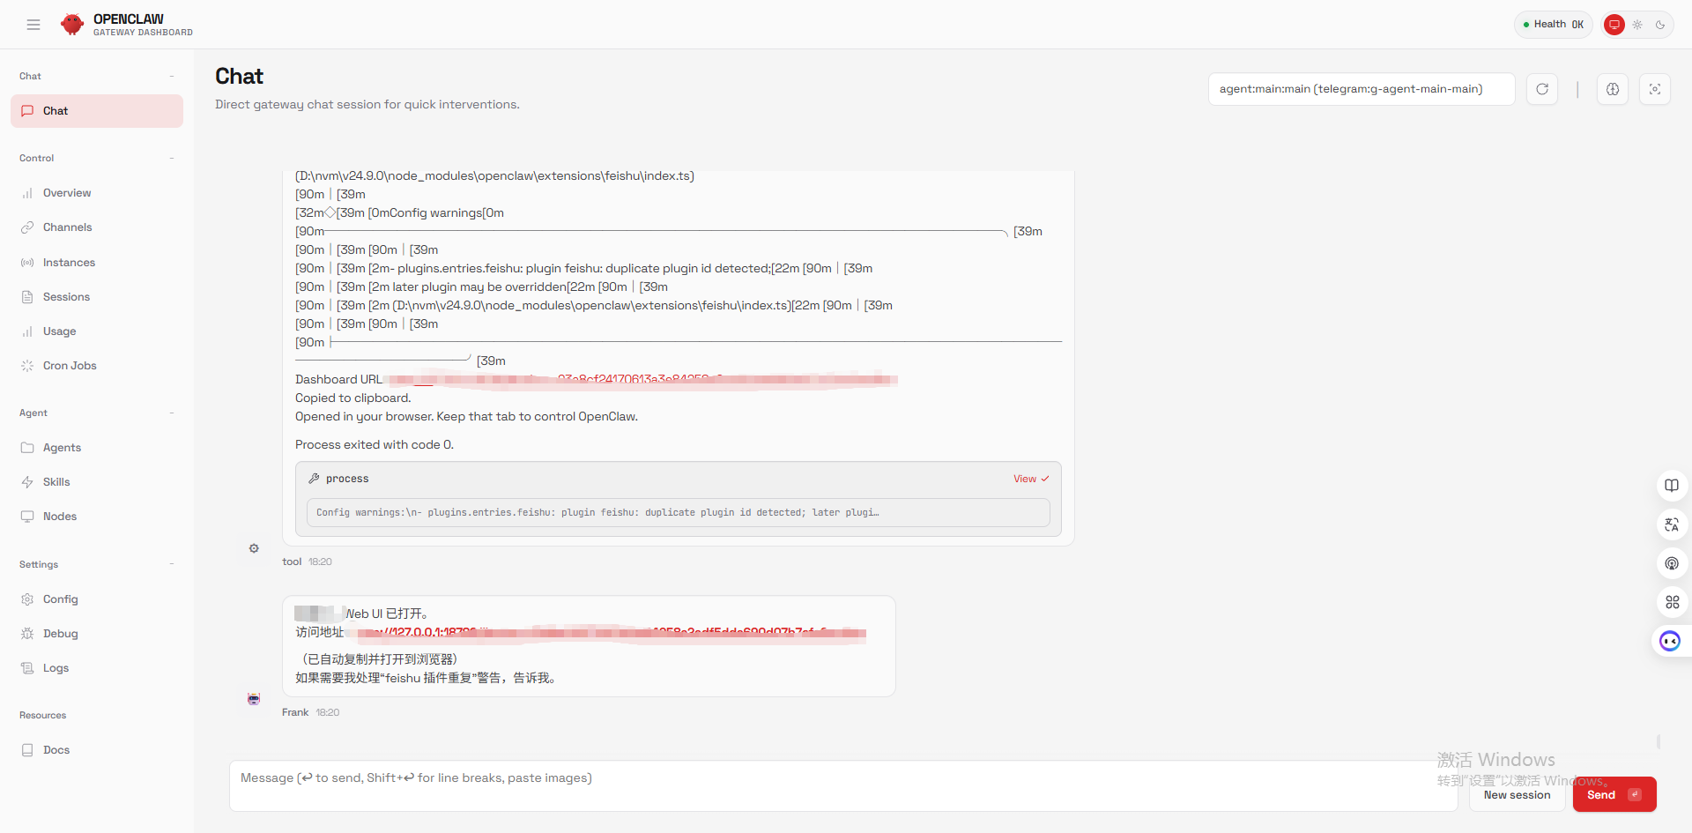The image size is (1692, 833).
Task: Click the Agents folder icon
Action: pos(27,448)
